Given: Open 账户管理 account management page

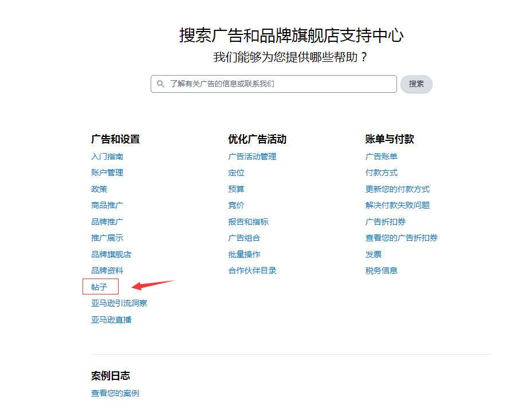Looking at the screenshot, I should point(107,172).
